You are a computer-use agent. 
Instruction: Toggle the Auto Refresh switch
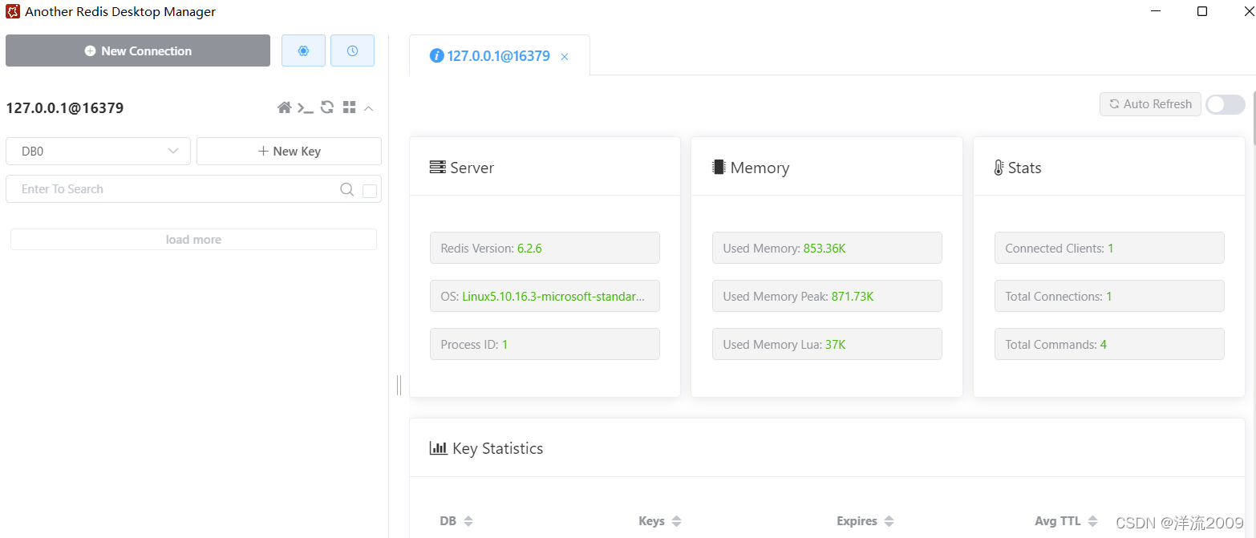click(1226, 104)
